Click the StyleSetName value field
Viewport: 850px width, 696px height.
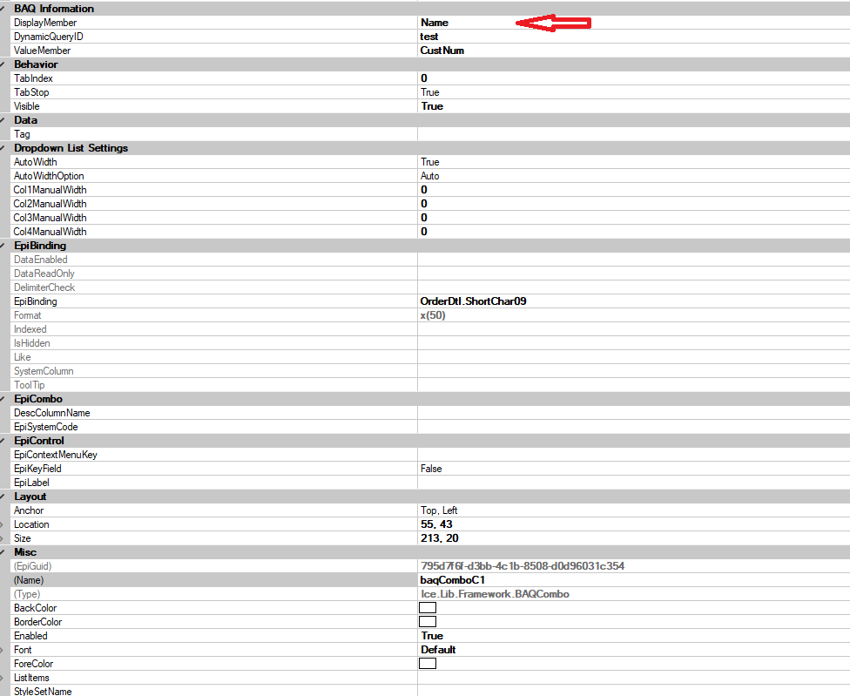point(634,691)
